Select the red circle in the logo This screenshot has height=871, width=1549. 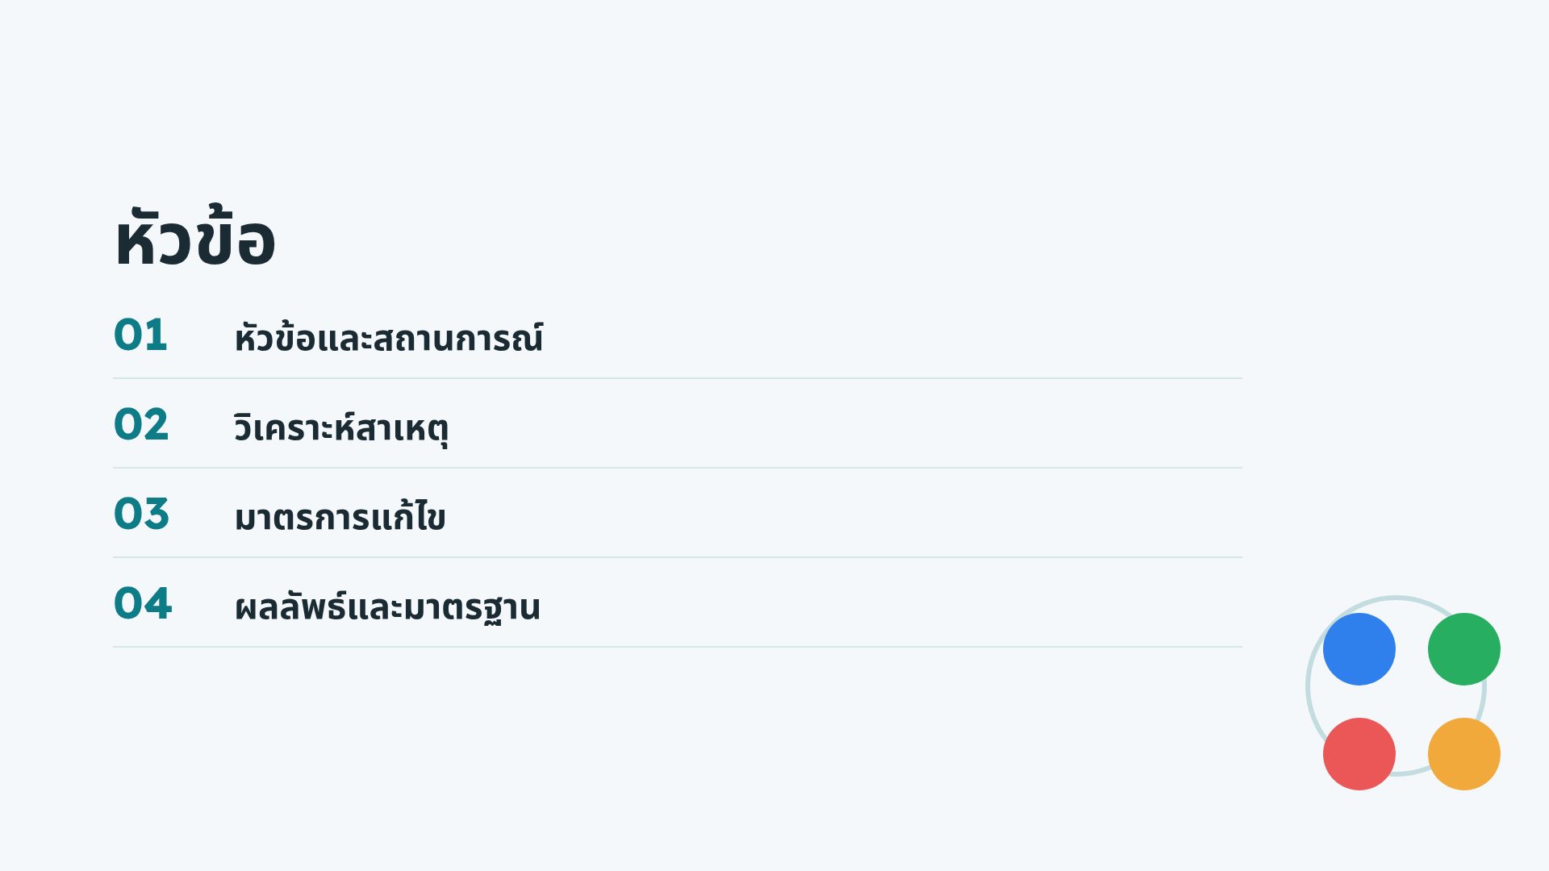pos(1359,754)
